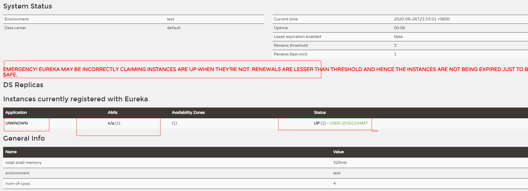Image resolution: width=528 pixels, height=191 pixels.
Task: Click the Current time label
Action: coord(286,19)
